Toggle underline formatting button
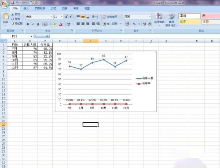 [x=38, y=24]
